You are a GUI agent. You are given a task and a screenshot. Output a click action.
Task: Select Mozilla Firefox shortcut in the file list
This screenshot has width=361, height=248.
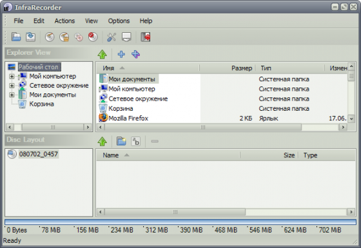point(128,119)
